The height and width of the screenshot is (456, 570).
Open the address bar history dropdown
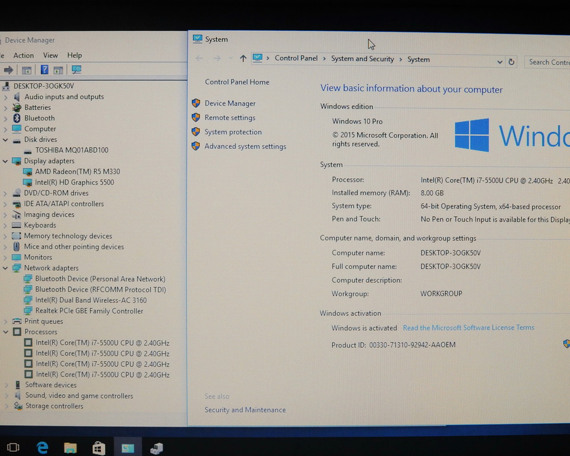coord(500,62)
